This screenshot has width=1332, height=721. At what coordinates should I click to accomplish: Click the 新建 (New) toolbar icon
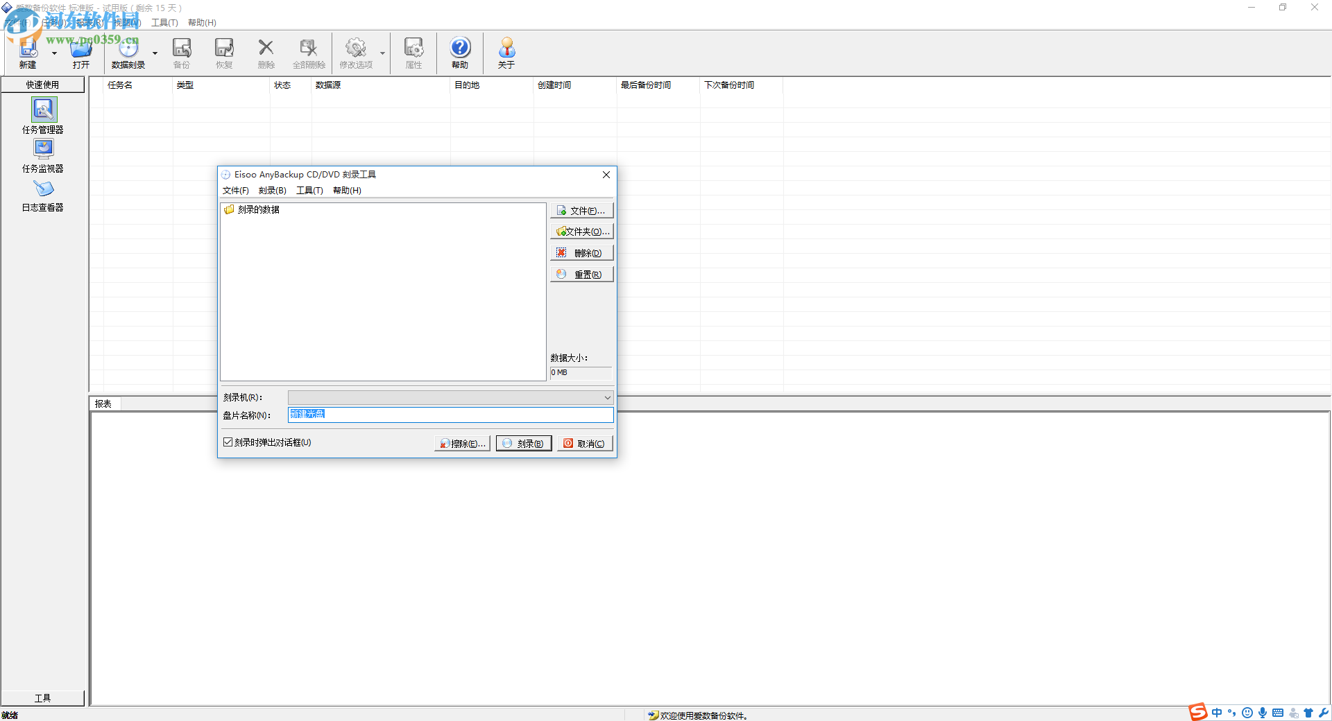click(x=28, y=53)
